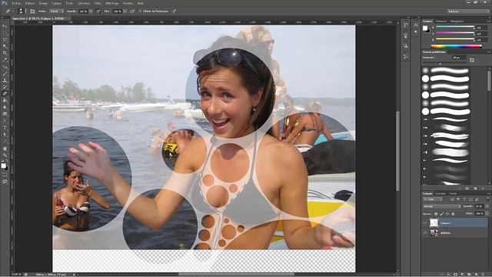
Task: Click the new group folder icon in Layers
Action: pyautogui.click(x=470, y=274)
